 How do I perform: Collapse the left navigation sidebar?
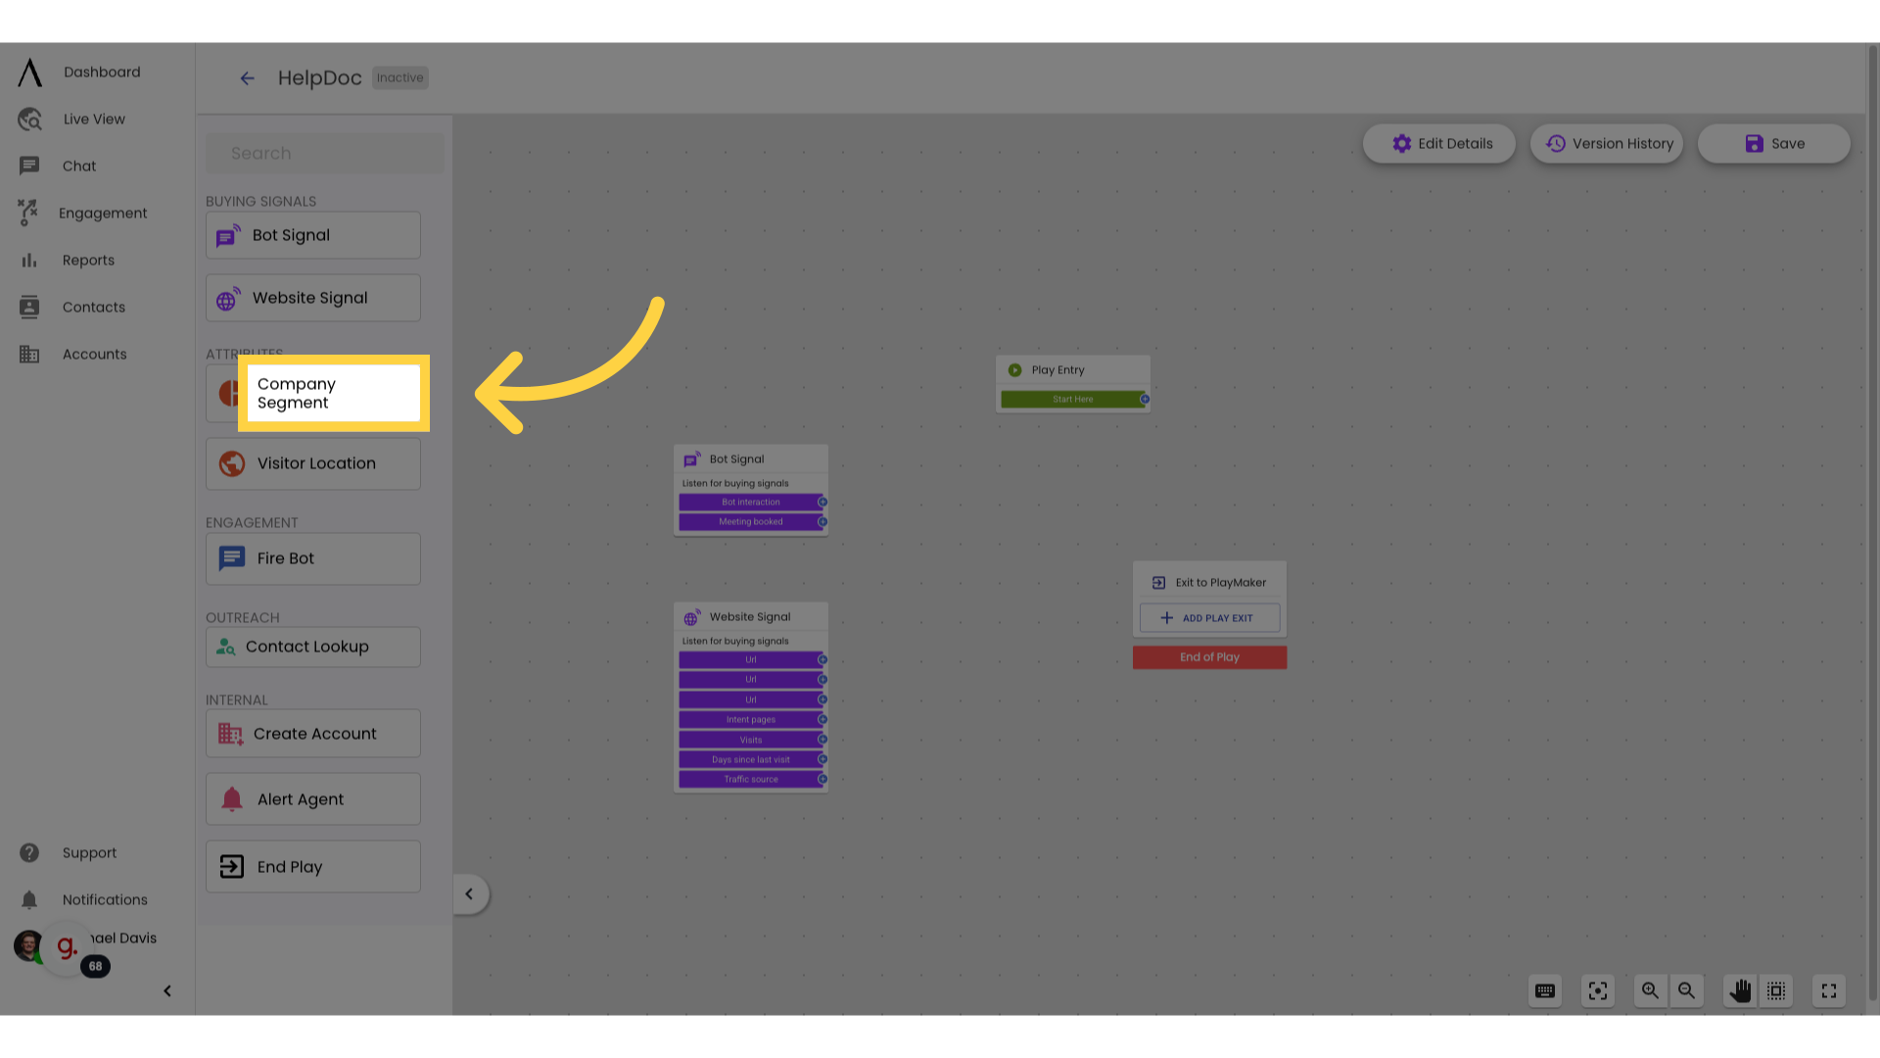tap(167, 991)
